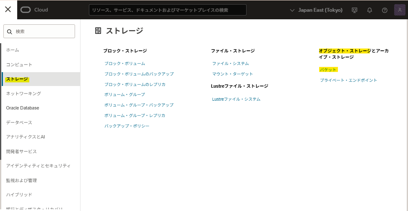Open the Cloud Shell developer tools icon
The width and height of the screenshot is (408, 211).
point(354,10)
